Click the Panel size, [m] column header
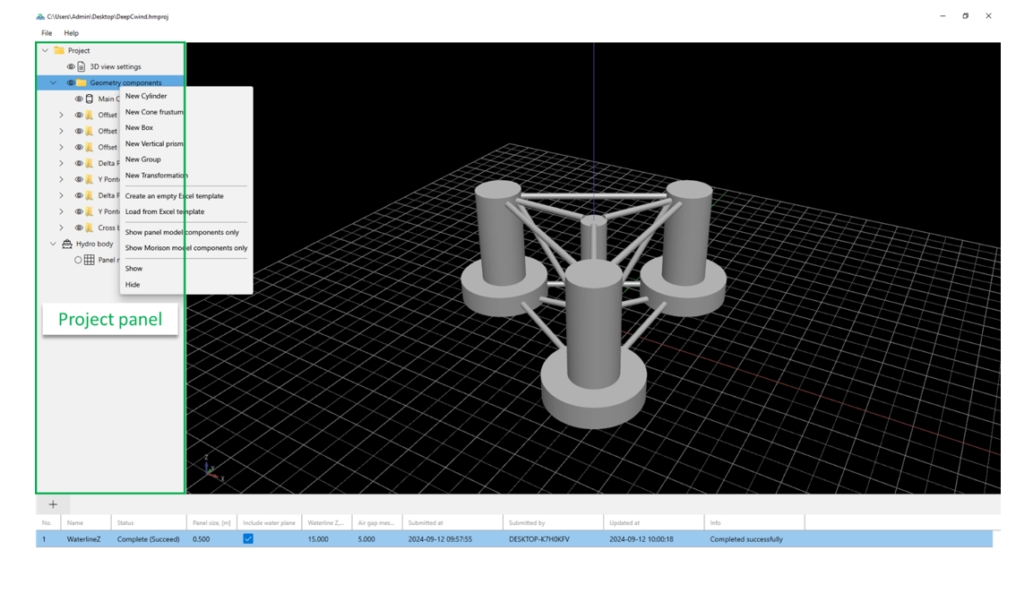The width and height of the screenshot is (1033, 602). coord(211,523)
